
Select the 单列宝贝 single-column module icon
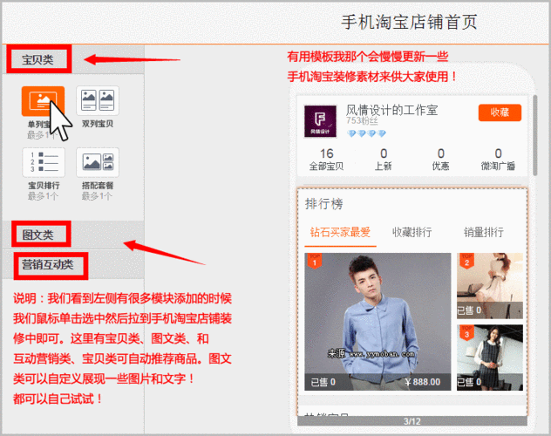pyautogui.click(x=43, y=101)
